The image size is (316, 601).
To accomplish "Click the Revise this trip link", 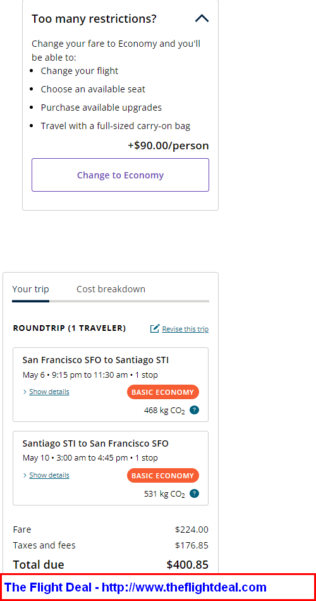I will point(185,329).
